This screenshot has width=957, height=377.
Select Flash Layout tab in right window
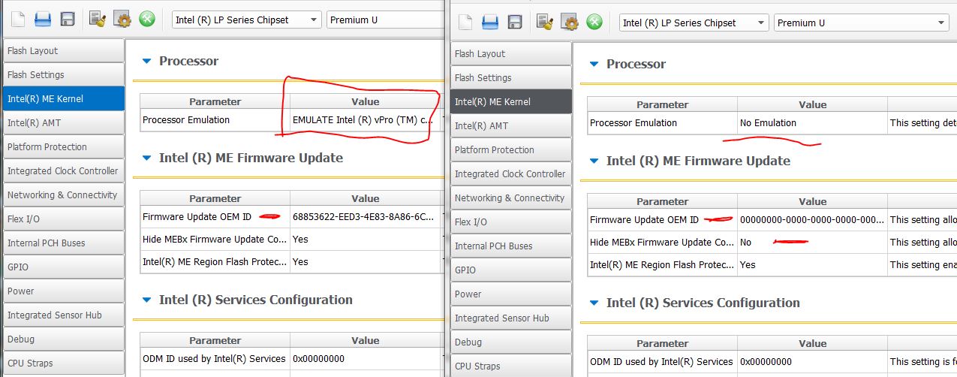(x=510, y=54)
